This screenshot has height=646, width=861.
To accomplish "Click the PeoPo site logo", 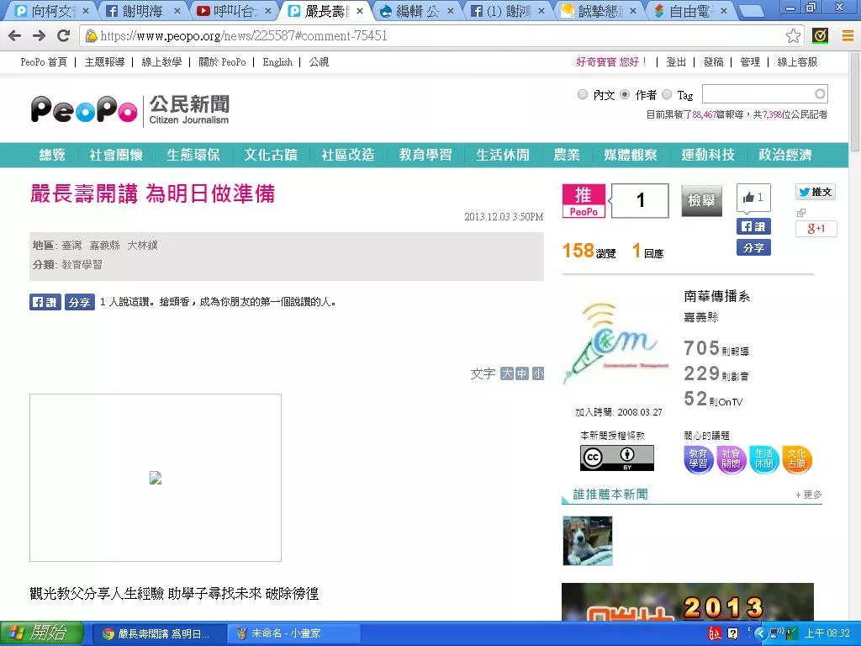I will pyautogui.click(x=130, y=109).
